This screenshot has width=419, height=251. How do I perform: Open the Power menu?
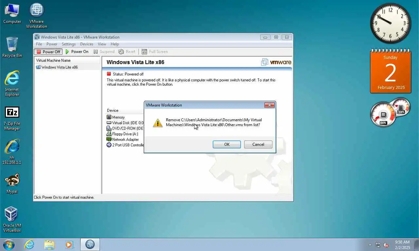(x=52, y=44)
